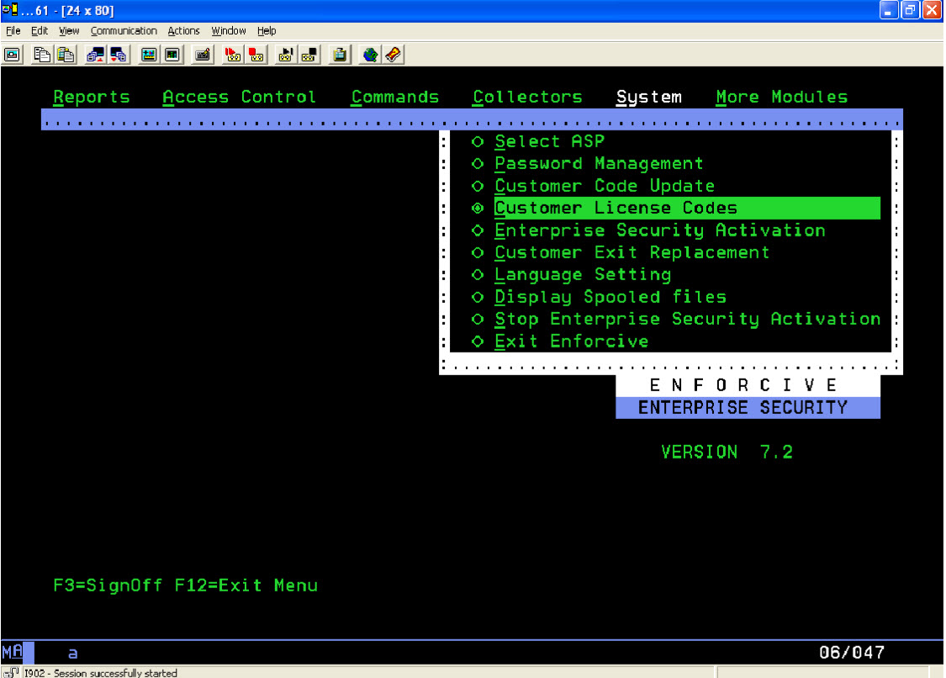Click the Copy toolbar icon

[x=42, y=55]
